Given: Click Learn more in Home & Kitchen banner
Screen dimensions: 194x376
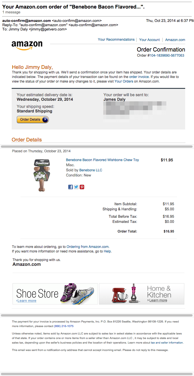Looking at the screenshot, I should point(158,300).
